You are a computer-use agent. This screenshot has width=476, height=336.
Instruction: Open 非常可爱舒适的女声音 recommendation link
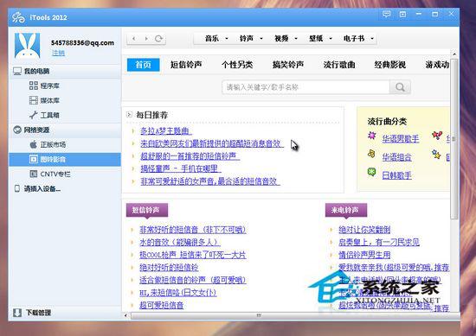pos(210,181)
